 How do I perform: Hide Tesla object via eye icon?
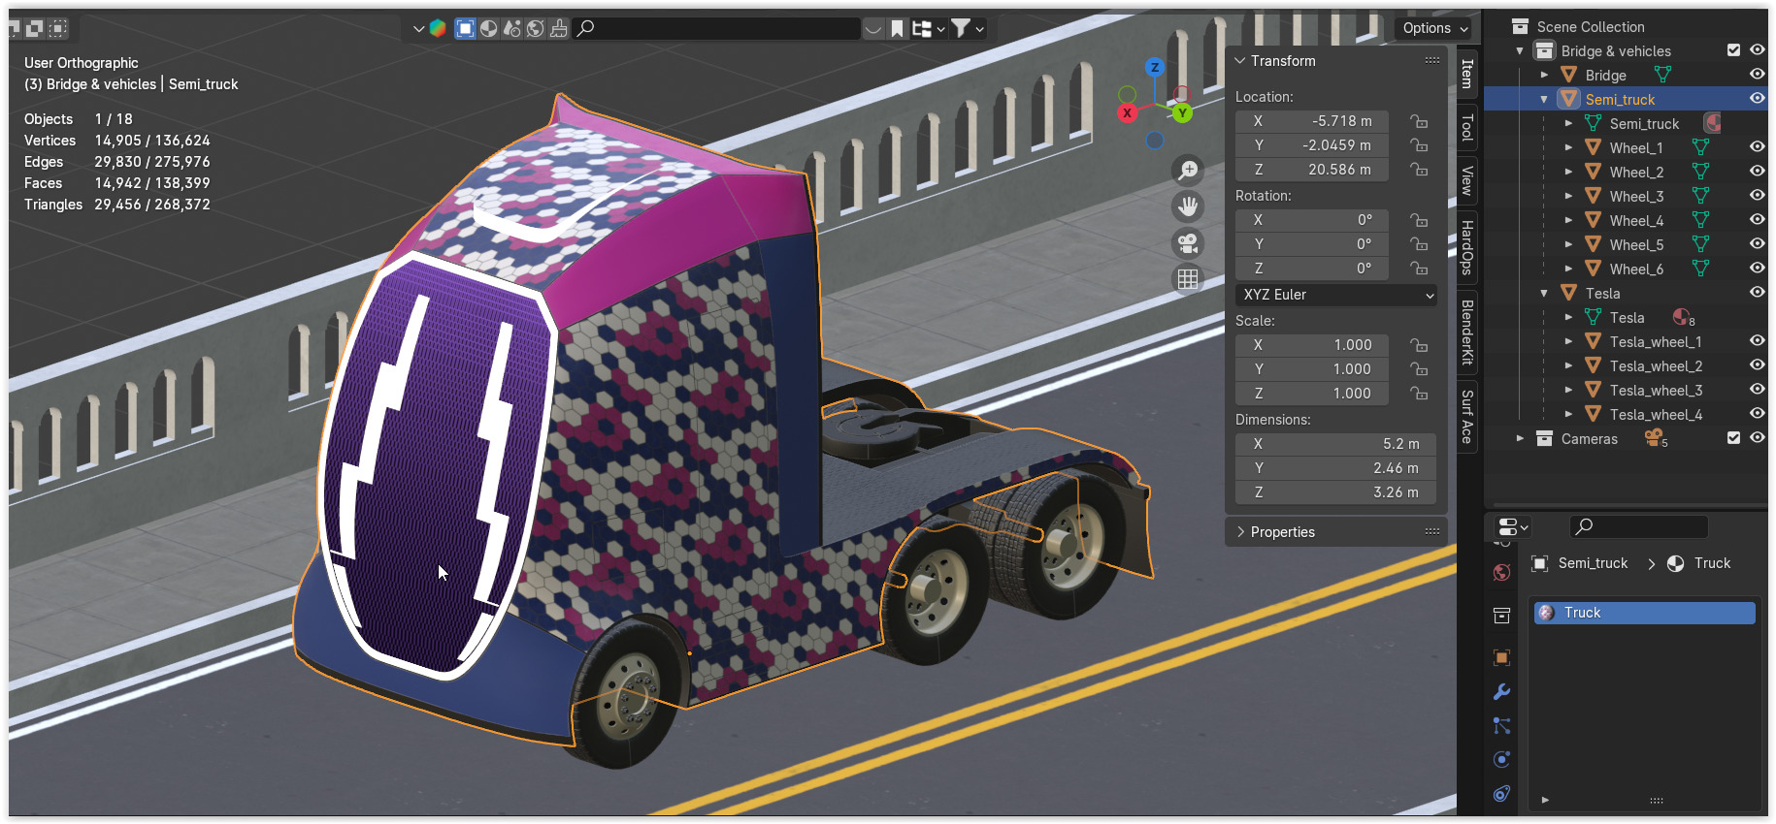(1757, 292)
